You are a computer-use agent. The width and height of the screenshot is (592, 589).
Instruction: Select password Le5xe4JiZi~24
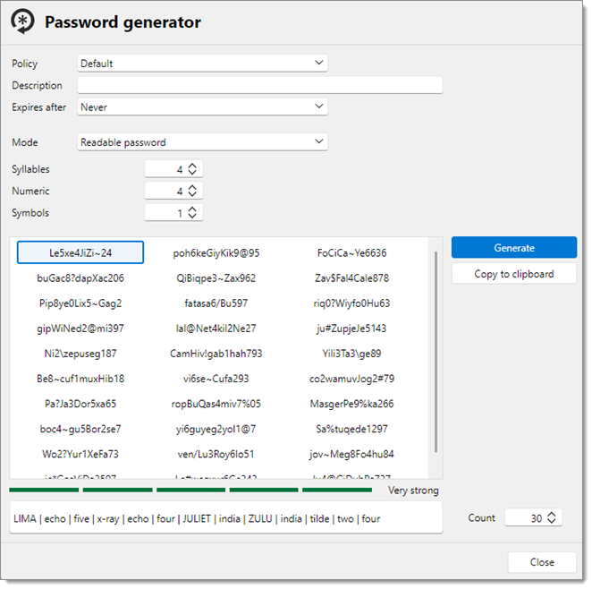[80, 252]
